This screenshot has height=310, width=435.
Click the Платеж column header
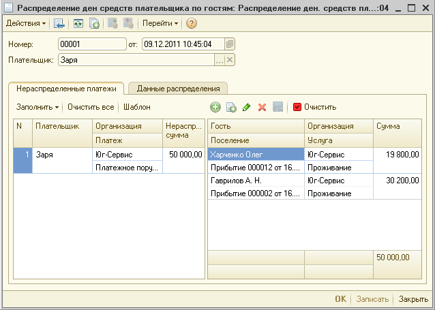(x=127, y=140)
